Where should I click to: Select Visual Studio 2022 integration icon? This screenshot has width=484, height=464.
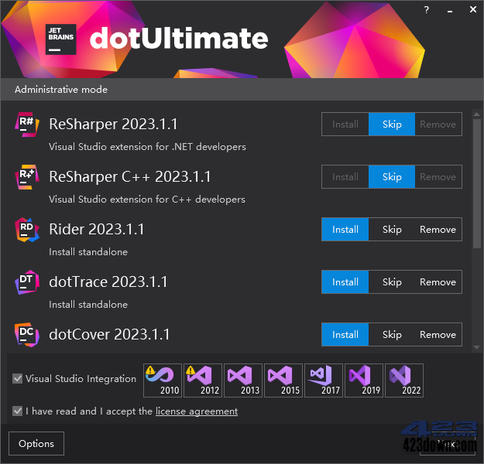pyautogui.click(x=404, y=380)
